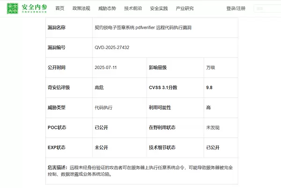The image size is (281, 188).
Task: Click the CVSS score value 9.8
Action: click(x=209, y=88)
